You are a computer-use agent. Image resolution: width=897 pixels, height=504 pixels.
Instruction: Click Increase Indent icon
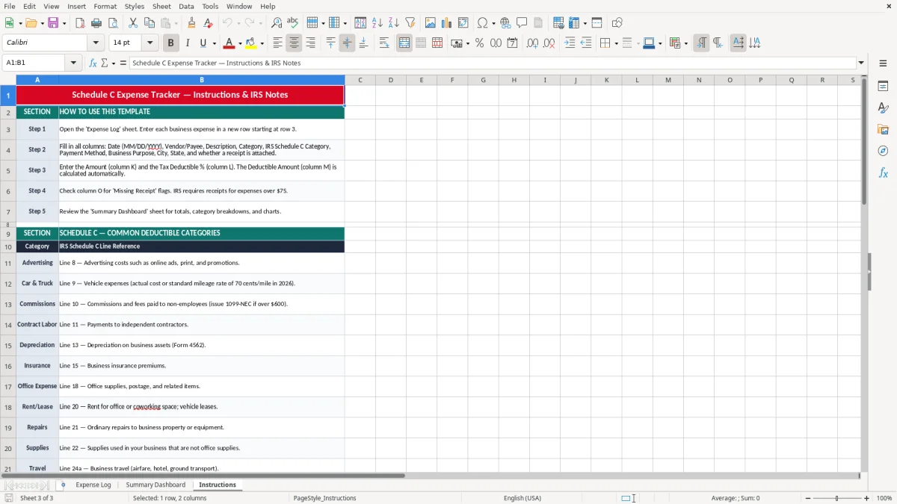click(x=570, y=43)
